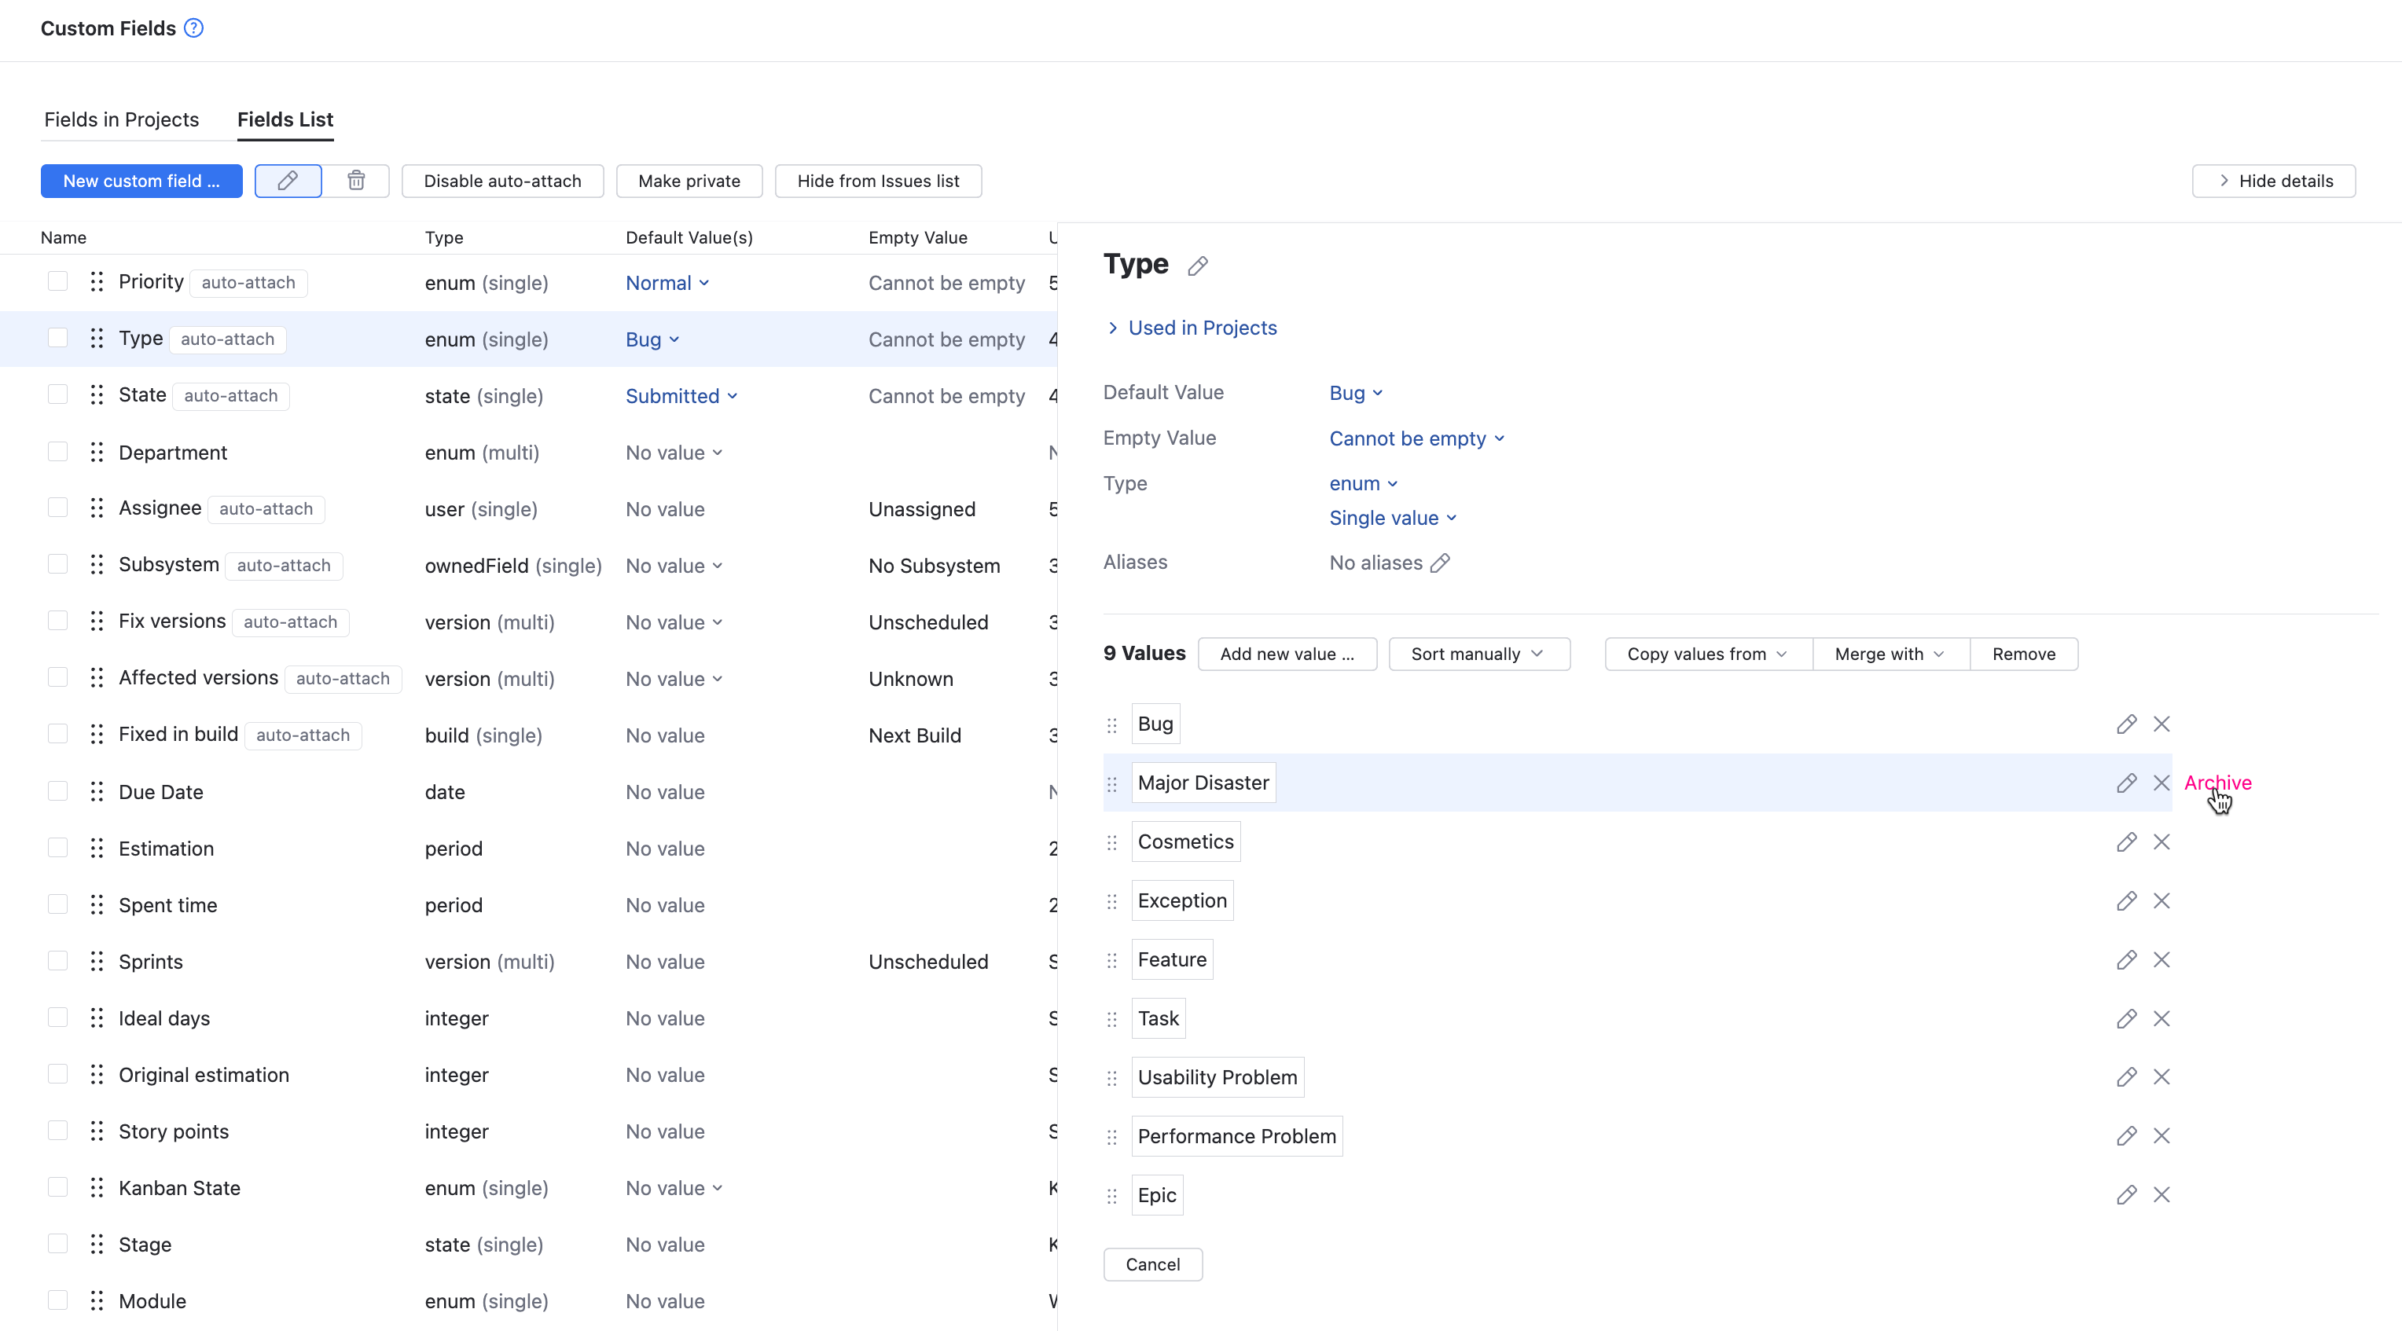Edit aliases using pencil next to No aliases
The image size is (2402, 1331).
tap(1442, 562)
